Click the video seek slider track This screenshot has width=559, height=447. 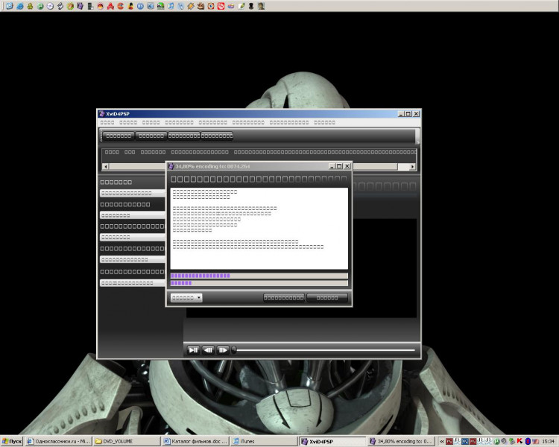click(324, 349)
